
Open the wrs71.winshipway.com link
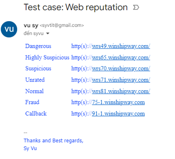[121, 80]
